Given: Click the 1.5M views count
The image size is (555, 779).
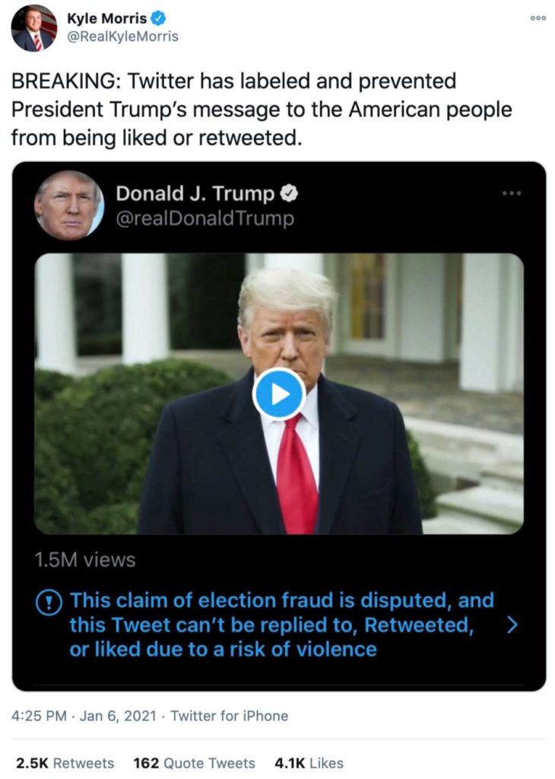Looking at the screenshot, I should tap(85, 560).
